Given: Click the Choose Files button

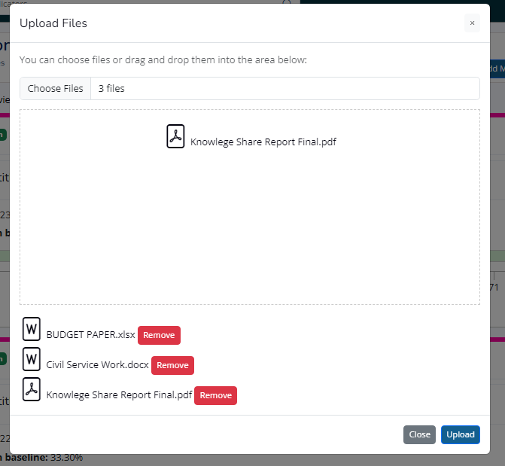Looking at the screenshot, I should coord(56,88).
